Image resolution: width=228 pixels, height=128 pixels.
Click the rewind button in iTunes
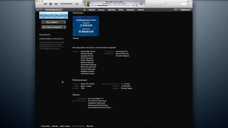(45, 4)
